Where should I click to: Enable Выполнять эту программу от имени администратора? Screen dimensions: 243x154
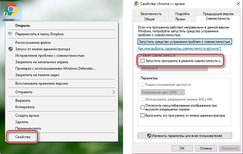tap(142, 115)
